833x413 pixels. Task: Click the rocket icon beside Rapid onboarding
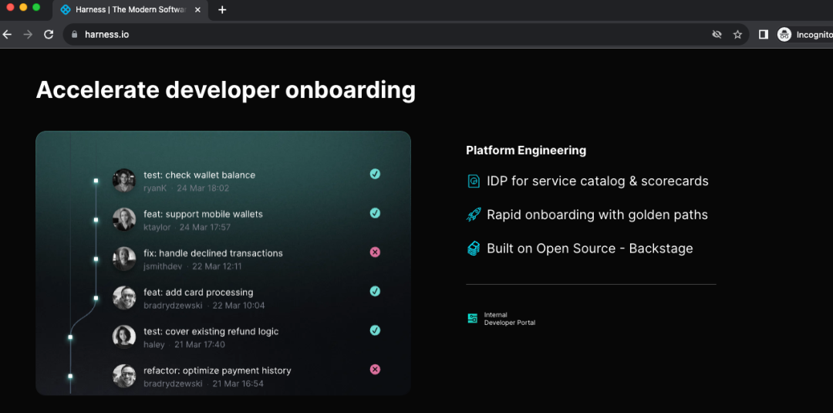474,215
